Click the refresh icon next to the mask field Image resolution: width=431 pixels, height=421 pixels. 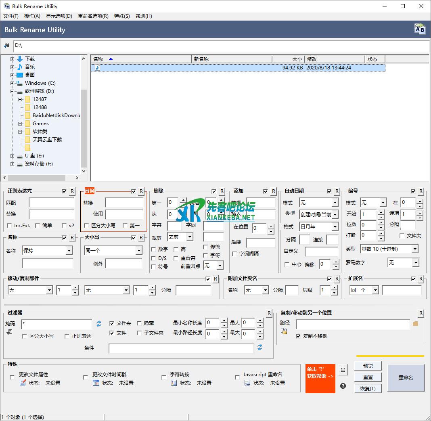click(99, 324)
